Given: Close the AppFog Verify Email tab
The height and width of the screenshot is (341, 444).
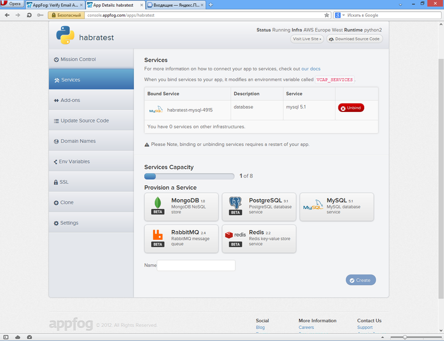Looking at the screenshot, I should coord(81,5).
